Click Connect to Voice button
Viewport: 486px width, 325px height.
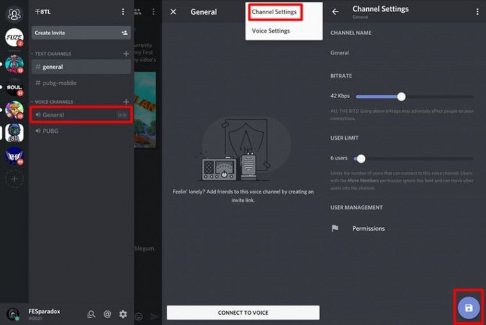coord(243,313)
